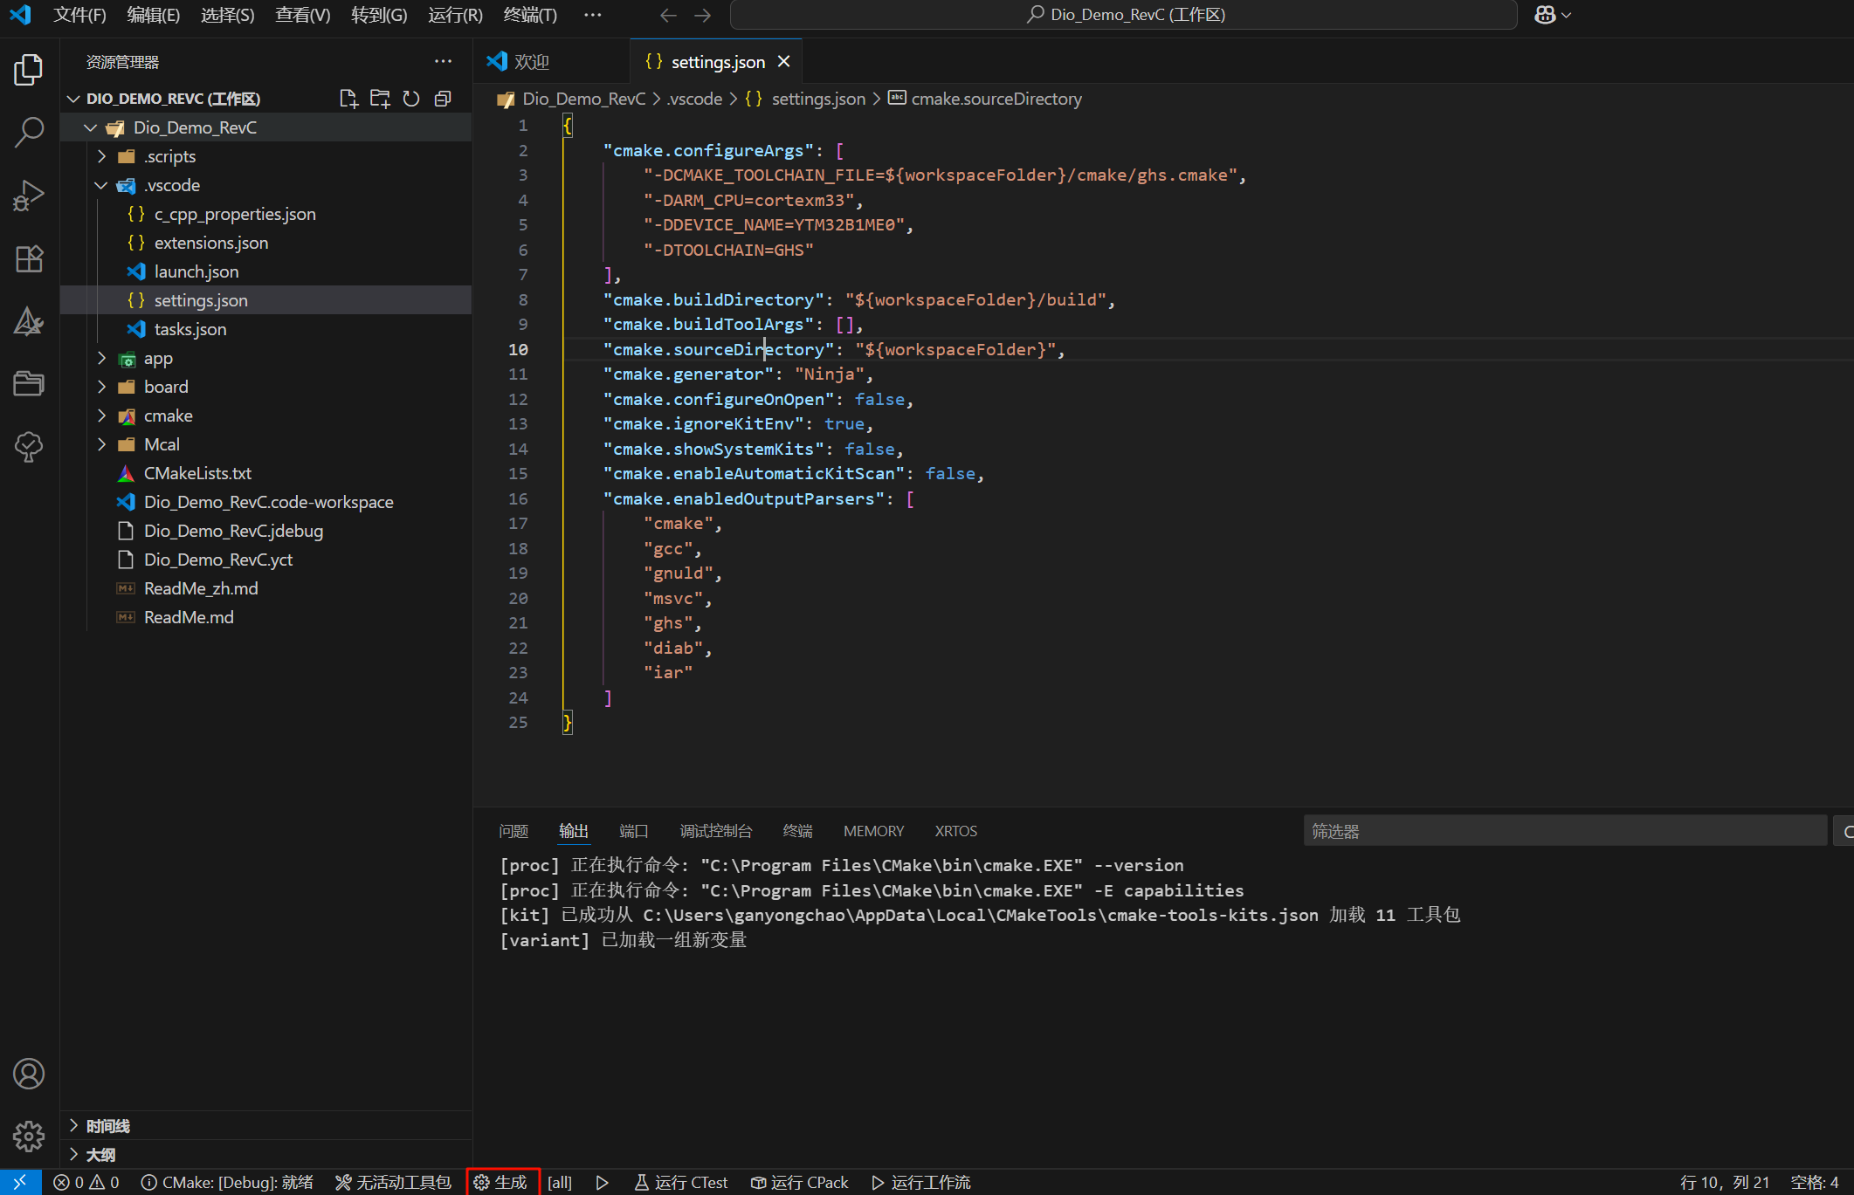Create a new folder in explorer
Screen dimensions: 1854x1195
pyautogui.click(x=380, y=99)
